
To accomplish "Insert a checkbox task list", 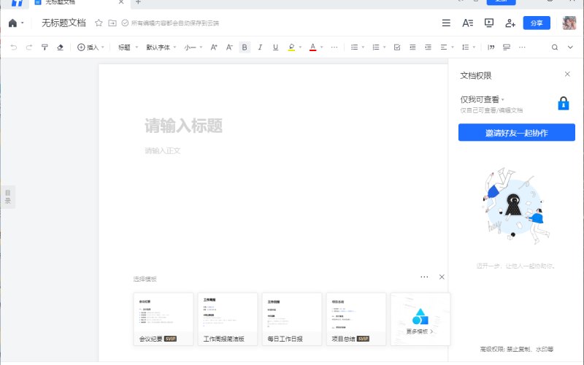I will pyautogui.click(x=397, y=47).
